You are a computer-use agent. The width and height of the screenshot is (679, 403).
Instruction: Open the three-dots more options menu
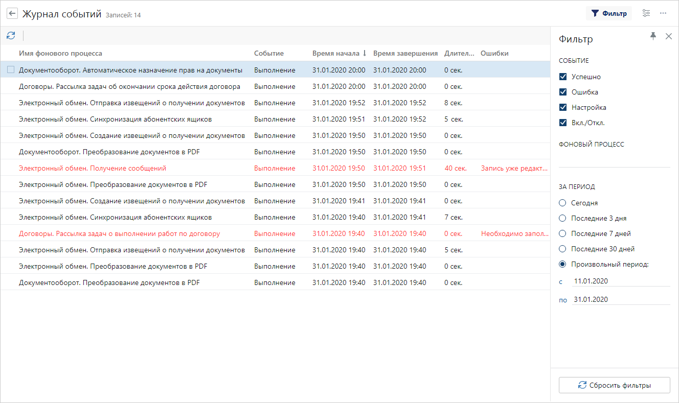point(663,13)
